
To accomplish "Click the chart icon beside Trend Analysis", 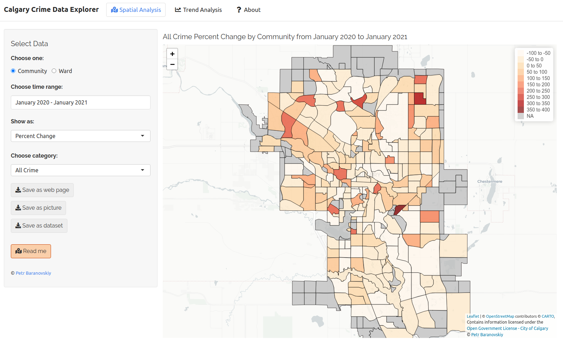I will [178, 10].
